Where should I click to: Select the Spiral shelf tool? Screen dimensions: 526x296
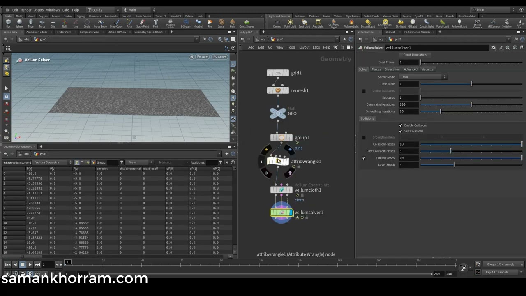click(x=221, y=23)
